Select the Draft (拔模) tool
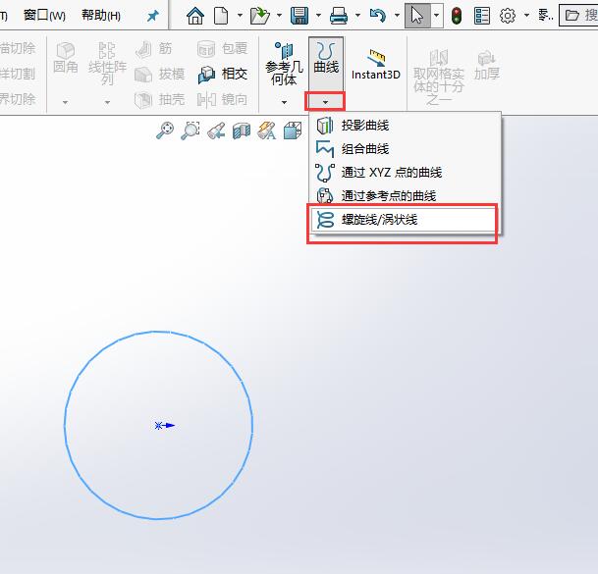This screenshot has width=598, height=574. 160,74
